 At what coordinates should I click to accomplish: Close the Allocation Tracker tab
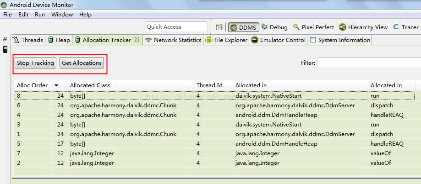tap(137, 40)
